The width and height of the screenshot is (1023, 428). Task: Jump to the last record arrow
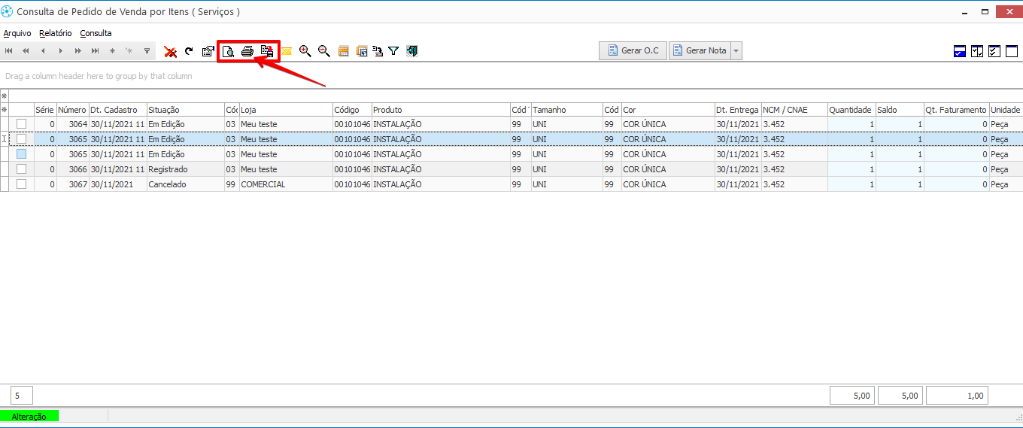(95, 51)
